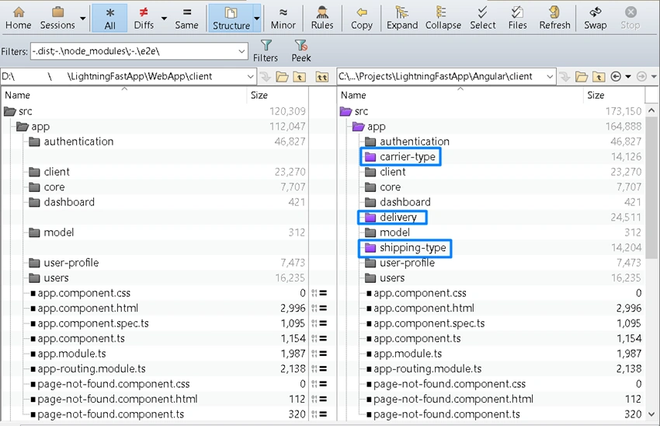Sort right pane by Size column
Image resolution: width=660 pixels, height=426 pixels.
(x=613, y=96)
